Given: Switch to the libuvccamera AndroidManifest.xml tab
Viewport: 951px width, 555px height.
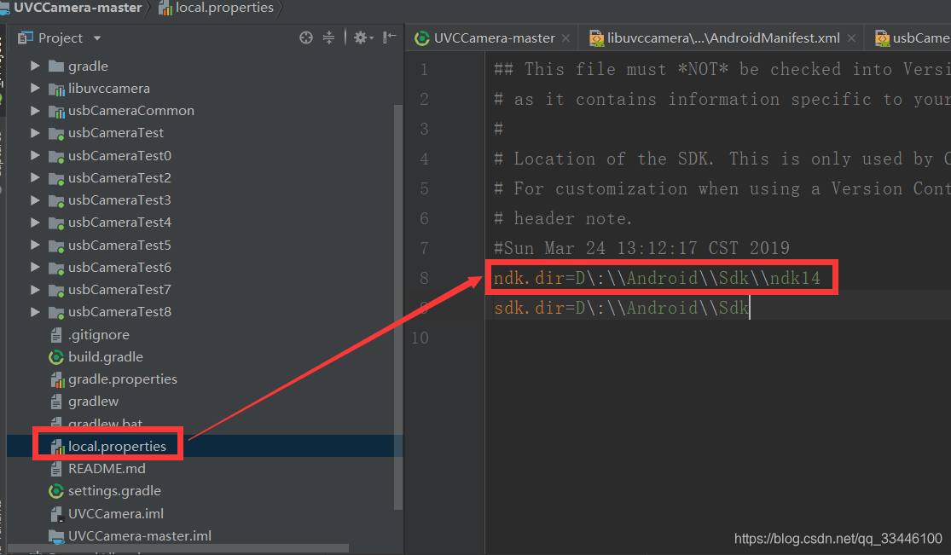Looking at the screenshot, I should click(x=723, y=38).
